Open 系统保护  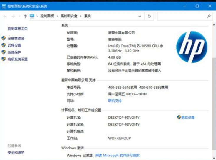[x=14, y=52]
